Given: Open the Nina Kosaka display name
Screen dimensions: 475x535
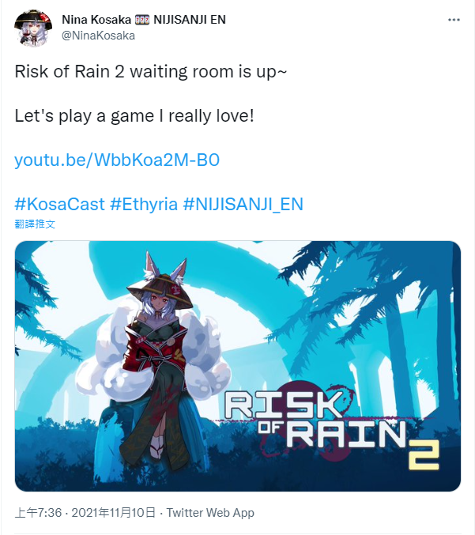Looking at the screenshot, I should 96,20.
